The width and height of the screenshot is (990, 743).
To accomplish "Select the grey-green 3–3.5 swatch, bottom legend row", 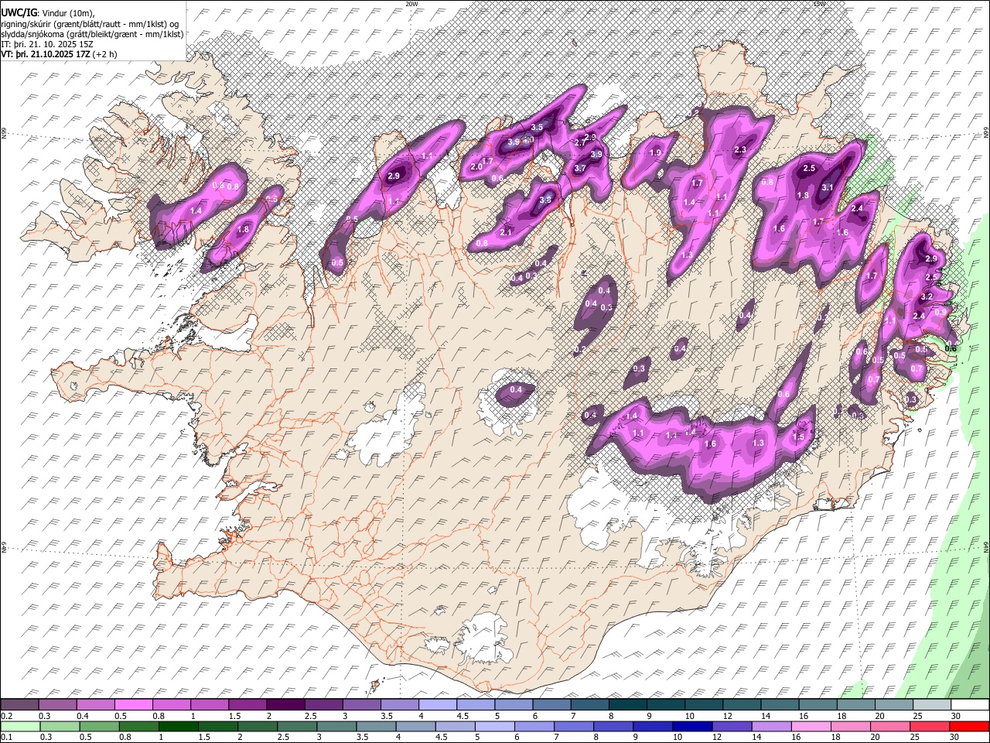I will point(336,726).
